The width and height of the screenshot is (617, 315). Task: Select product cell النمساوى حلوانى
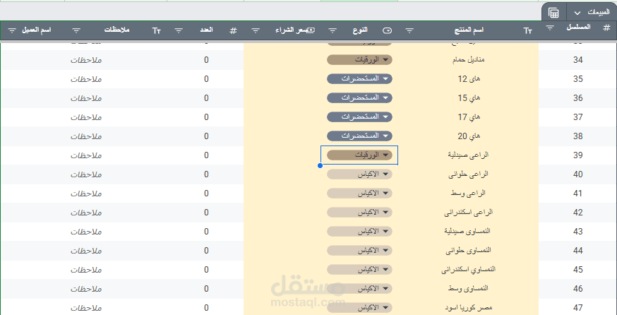click(x=468, y=251)
